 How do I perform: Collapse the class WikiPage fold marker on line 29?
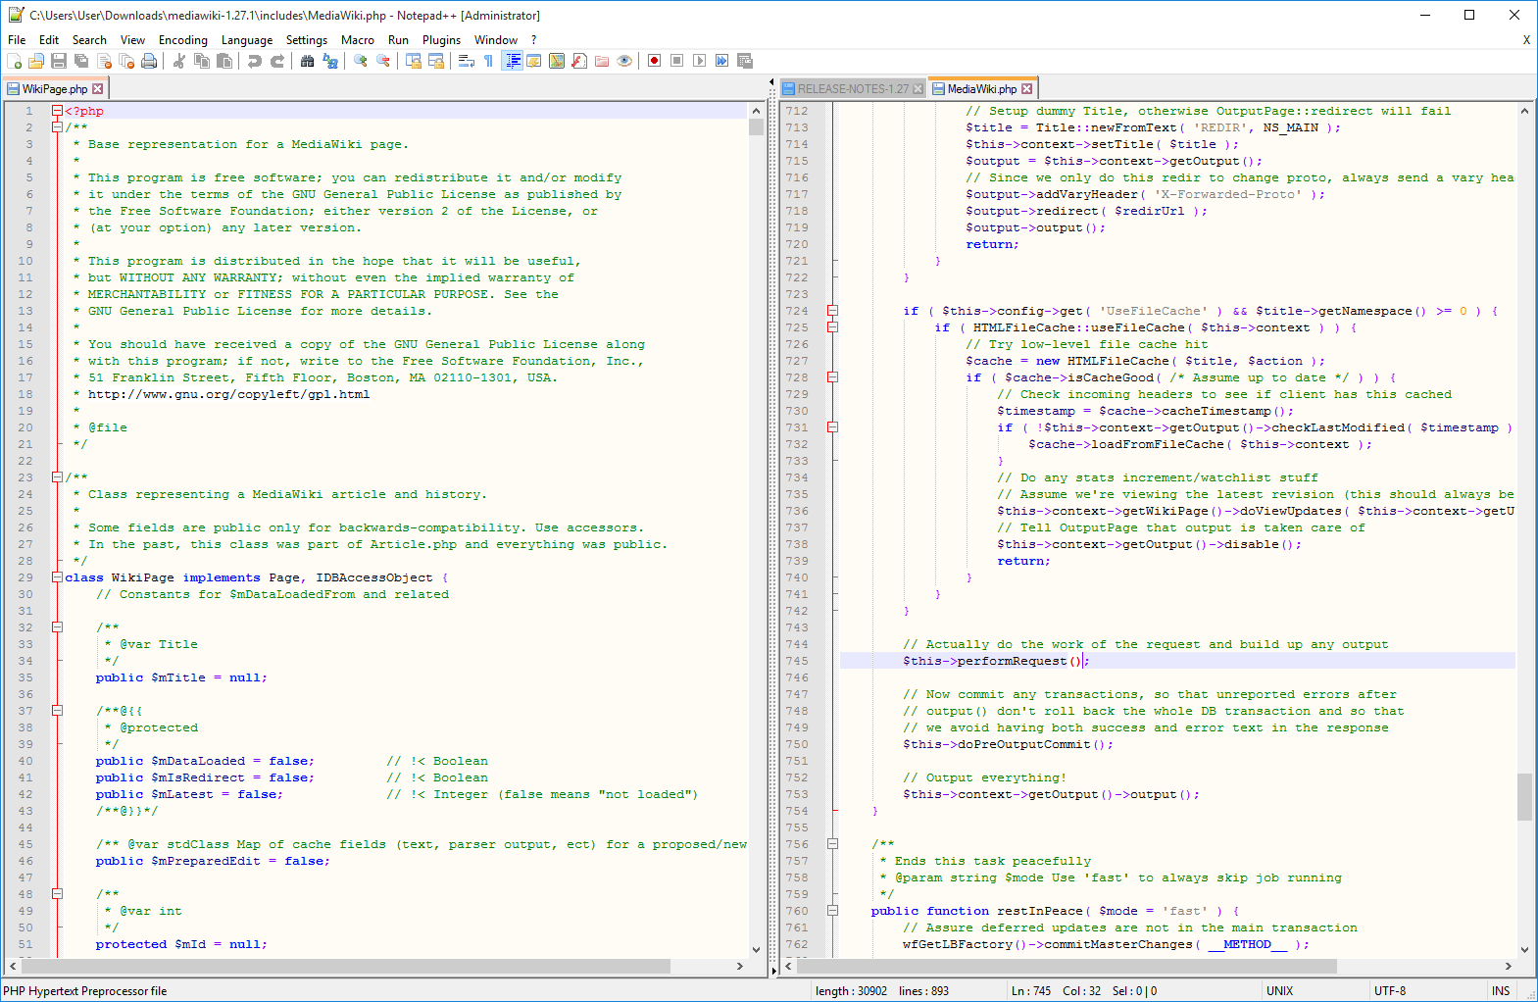57,577
